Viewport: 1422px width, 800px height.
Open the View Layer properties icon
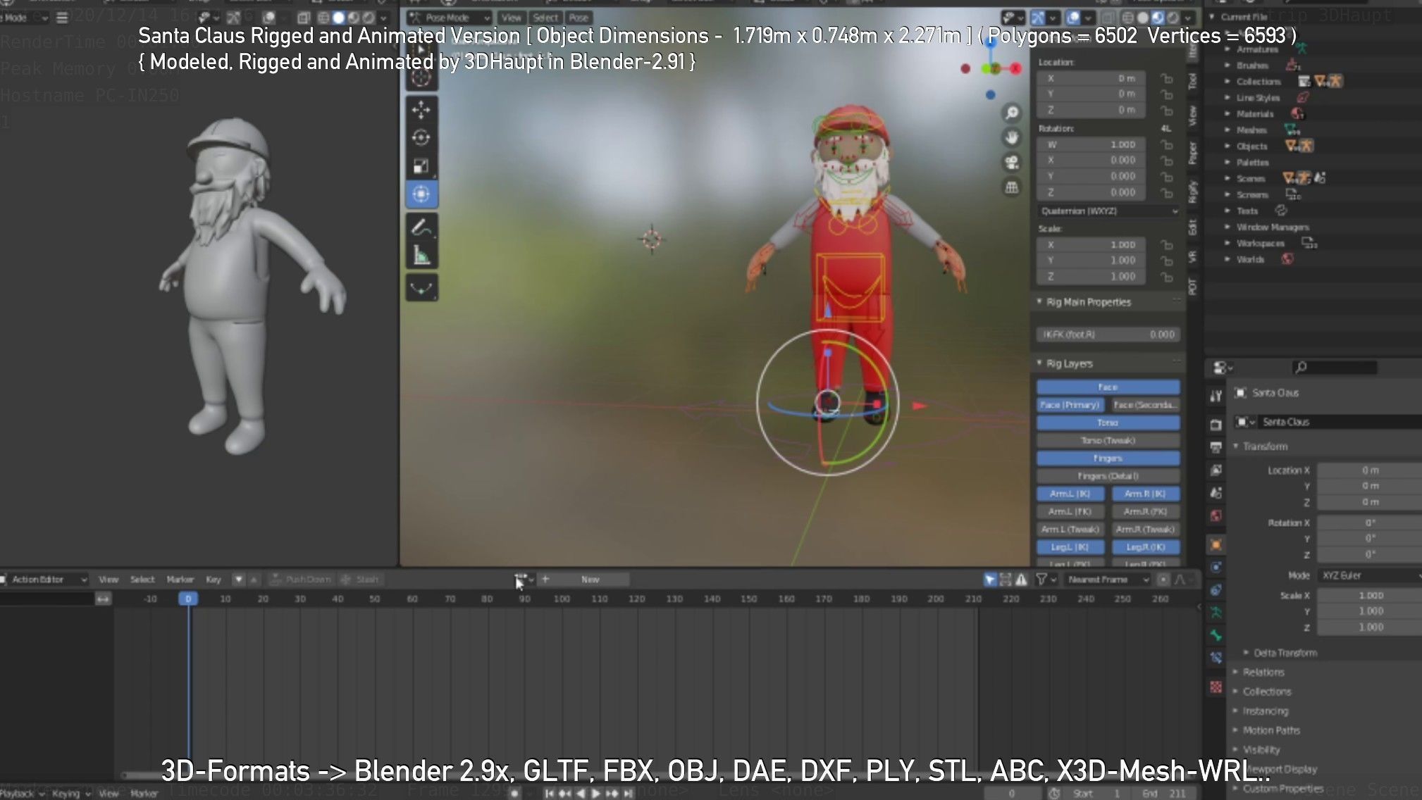point(1216,470)
